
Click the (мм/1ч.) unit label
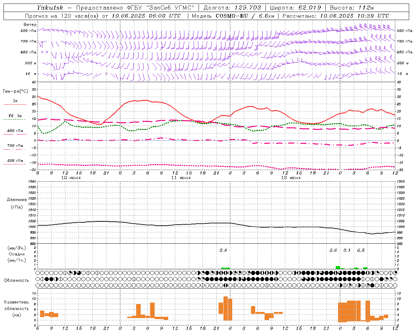pos(17,260)
